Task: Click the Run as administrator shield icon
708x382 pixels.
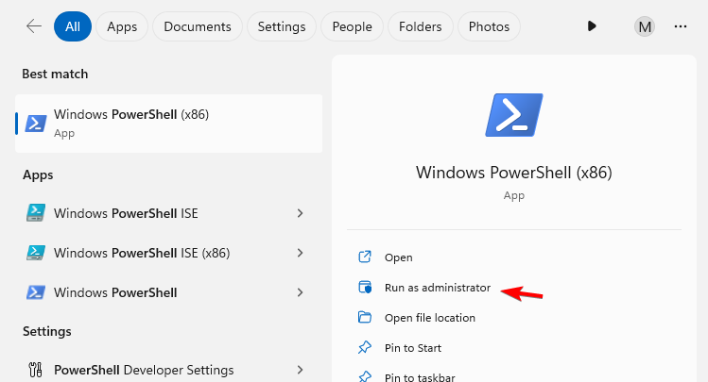Action: click(365, 287)
